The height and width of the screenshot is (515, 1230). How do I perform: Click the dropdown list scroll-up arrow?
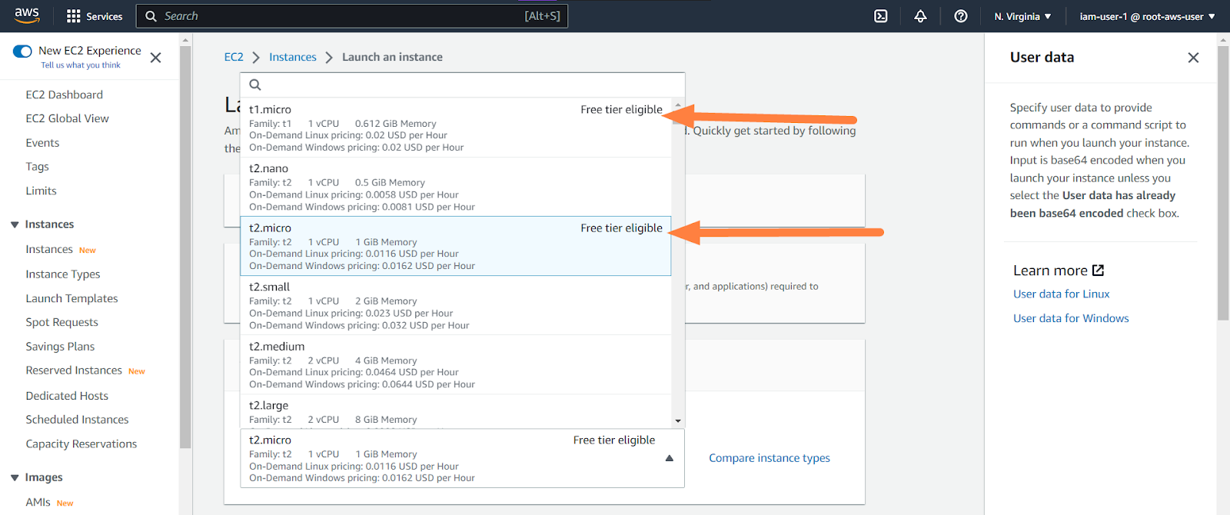coord(678,104)
